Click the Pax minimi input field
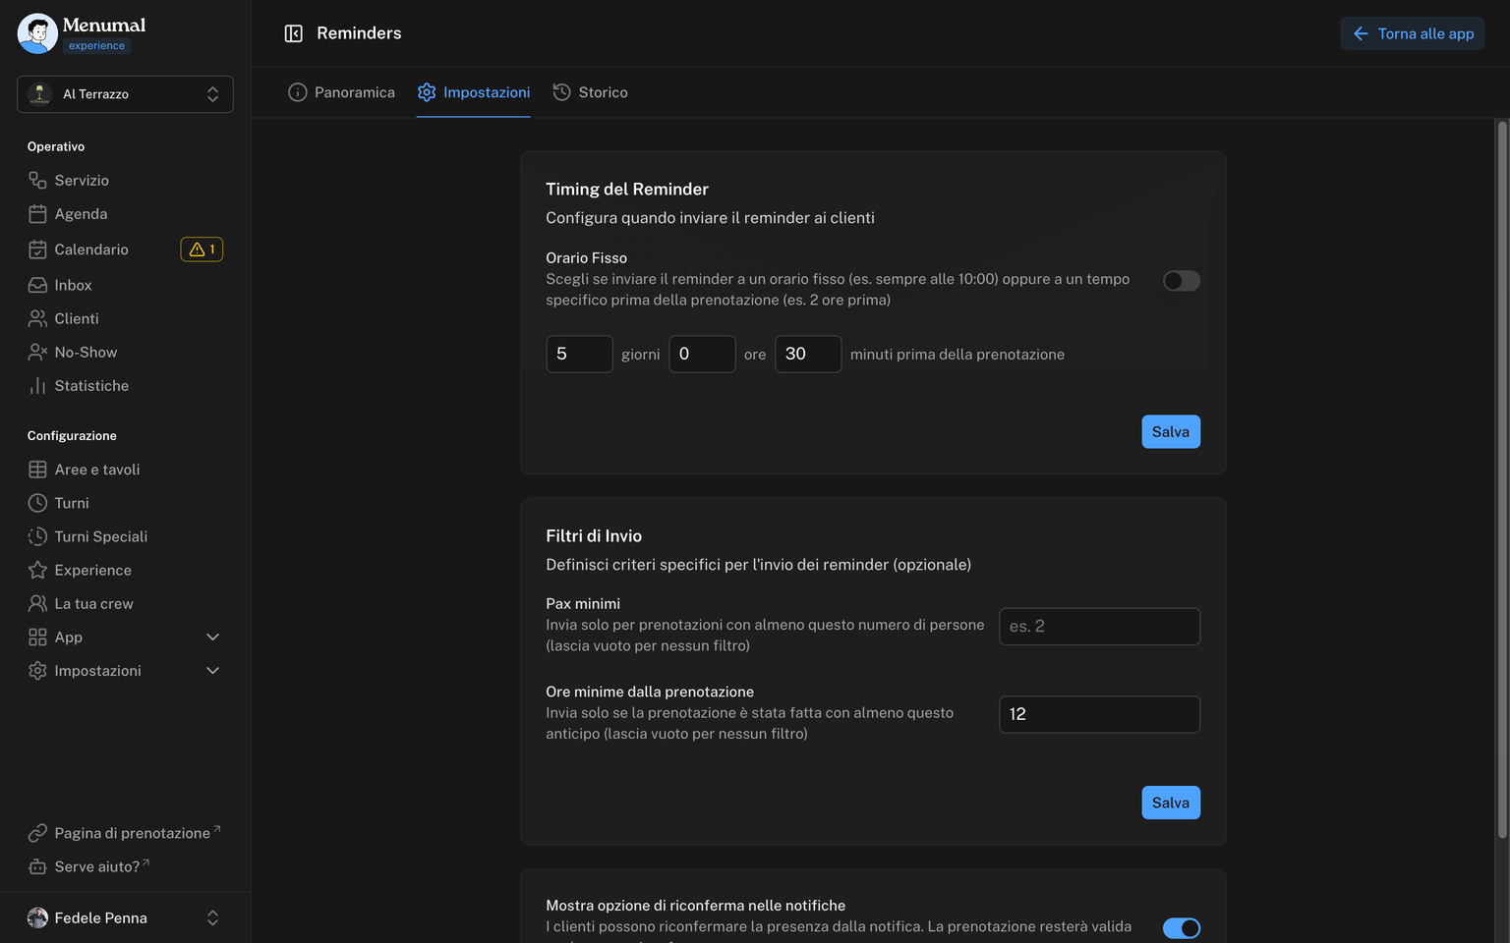The height and width of the screenshot is (943, 1510). tap(1099, 627)
